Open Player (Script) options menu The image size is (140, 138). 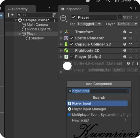point(136,57)
